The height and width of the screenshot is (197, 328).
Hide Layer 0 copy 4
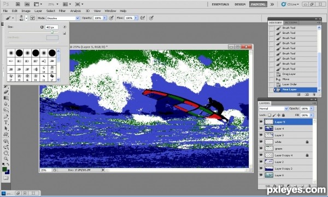click(x=261, y=155)
